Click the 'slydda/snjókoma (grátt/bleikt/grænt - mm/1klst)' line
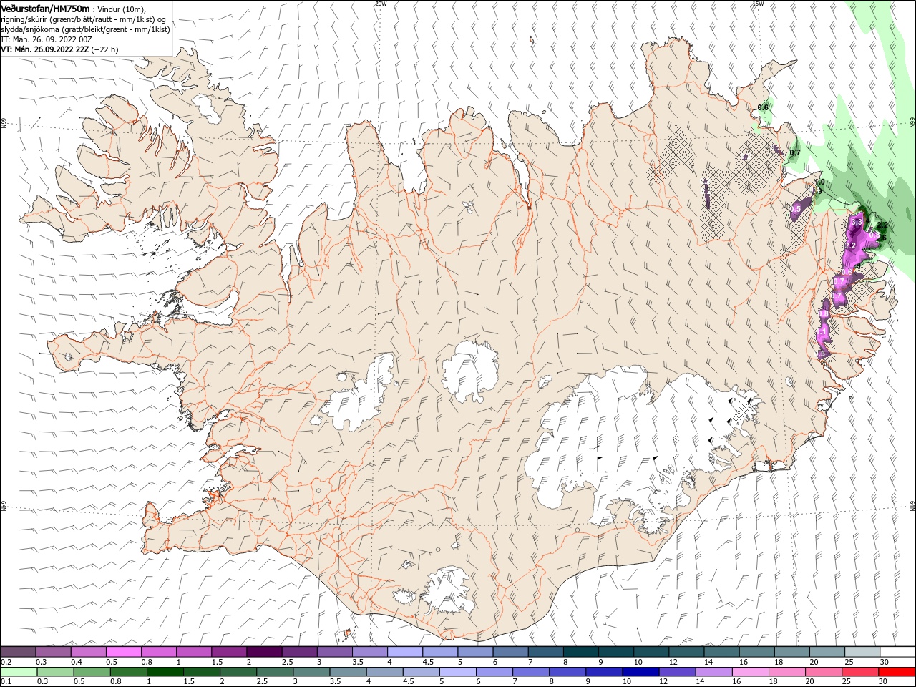 click(x=85, y=29)
